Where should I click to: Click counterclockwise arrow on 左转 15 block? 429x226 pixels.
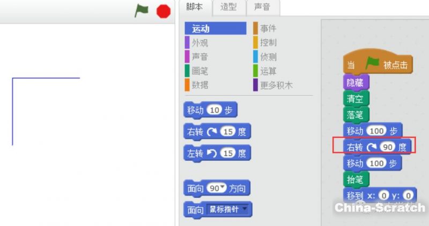211,153
